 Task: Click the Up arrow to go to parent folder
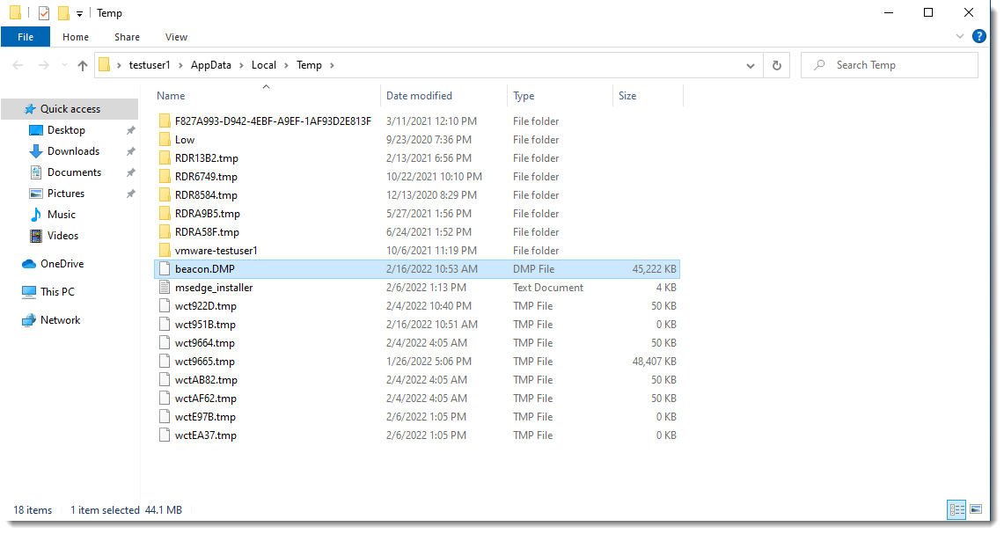(x=82, y=64)
